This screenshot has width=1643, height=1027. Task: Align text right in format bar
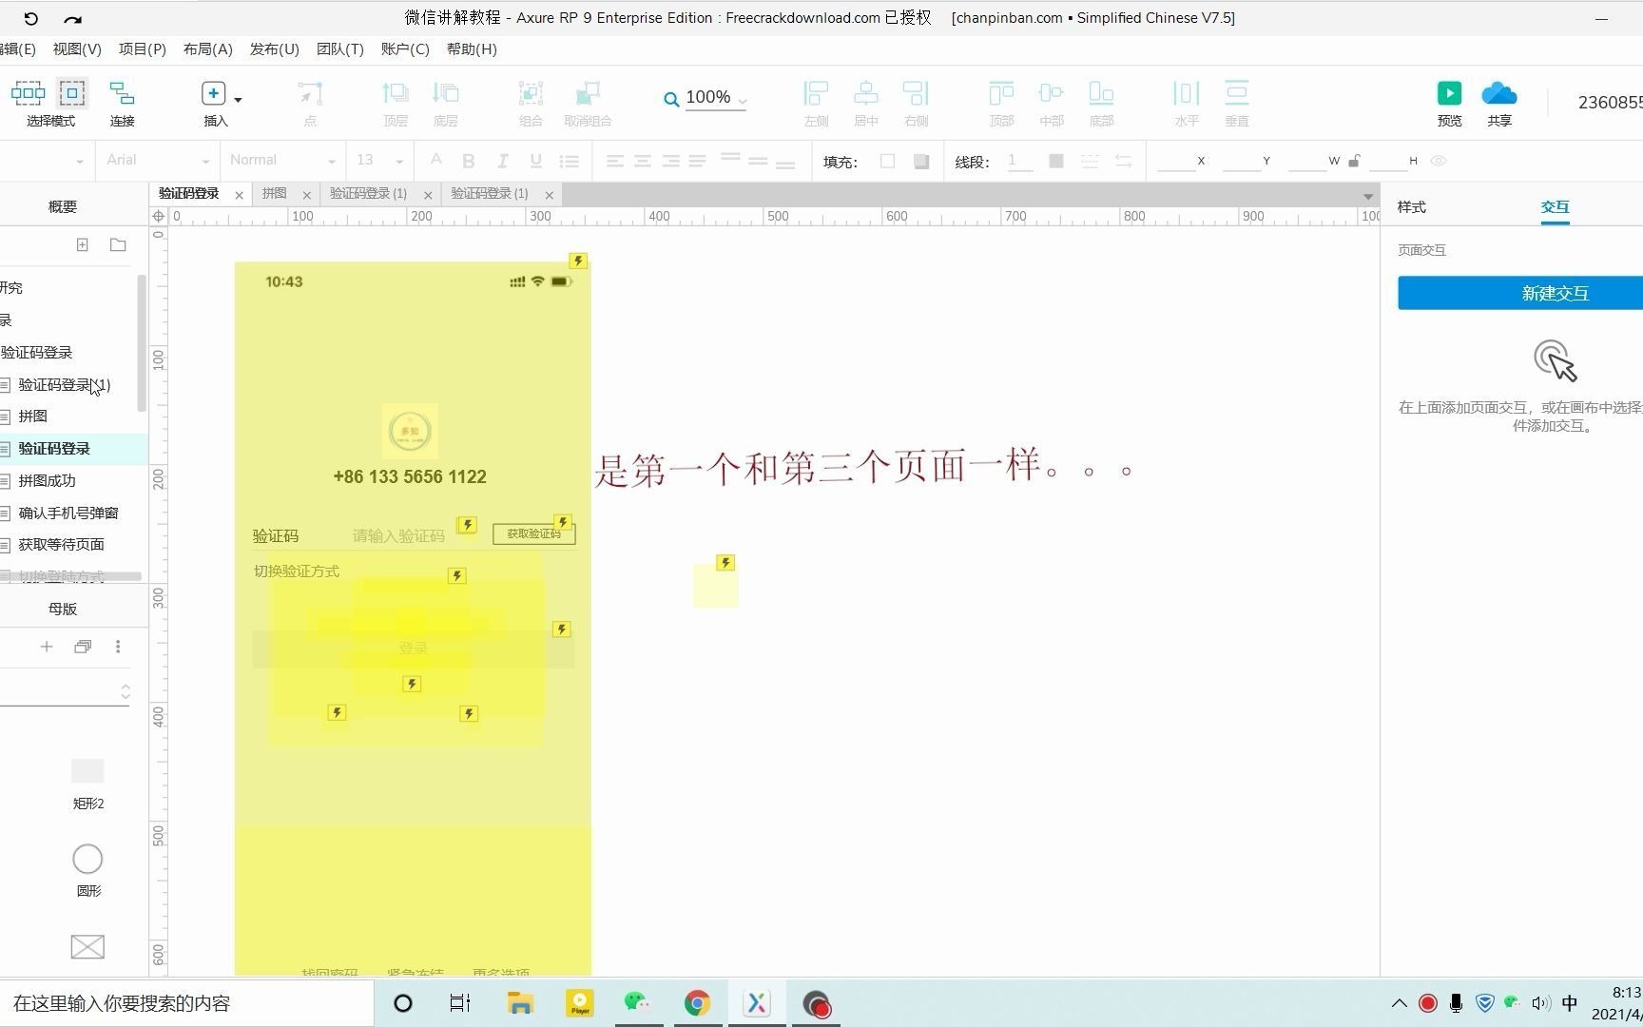pyautogui.click(x=670, y=161)
